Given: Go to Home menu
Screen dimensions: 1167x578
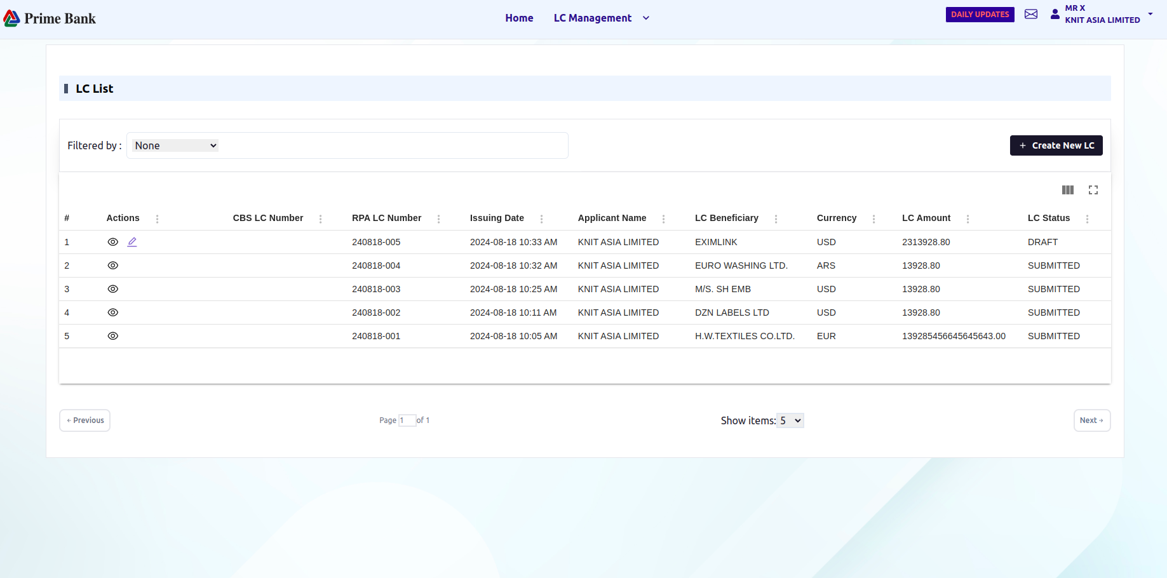Looking at the screenshot, I should [519, 18].
